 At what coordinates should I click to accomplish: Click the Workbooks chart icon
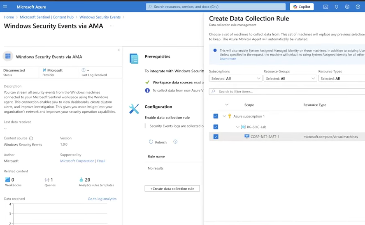coord(8,180)
